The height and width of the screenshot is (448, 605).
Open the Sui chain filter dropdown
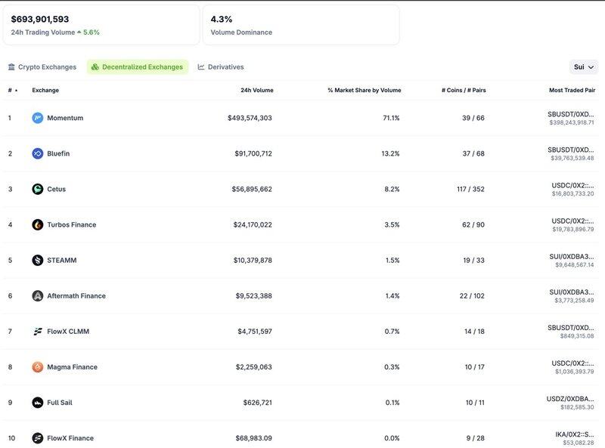(583, 67)
